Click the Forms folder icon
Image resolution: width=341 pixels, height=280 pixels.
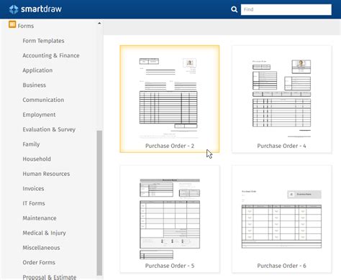pos(12,24)
